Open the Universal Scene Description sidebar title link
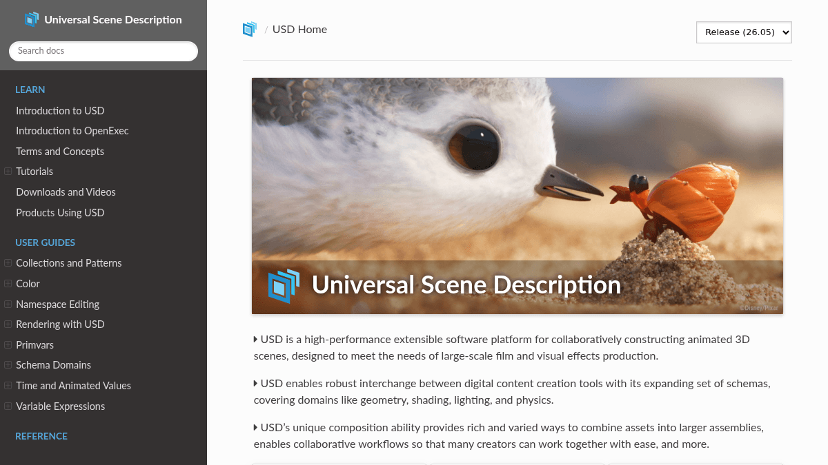This screenshot has width=828, height=465. 113,20
